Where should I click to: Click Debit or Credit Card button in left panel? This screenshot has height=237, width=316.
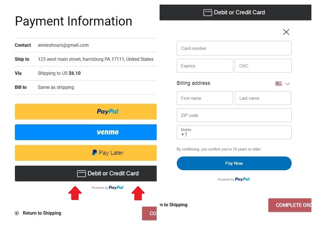[x=86, y=174]
